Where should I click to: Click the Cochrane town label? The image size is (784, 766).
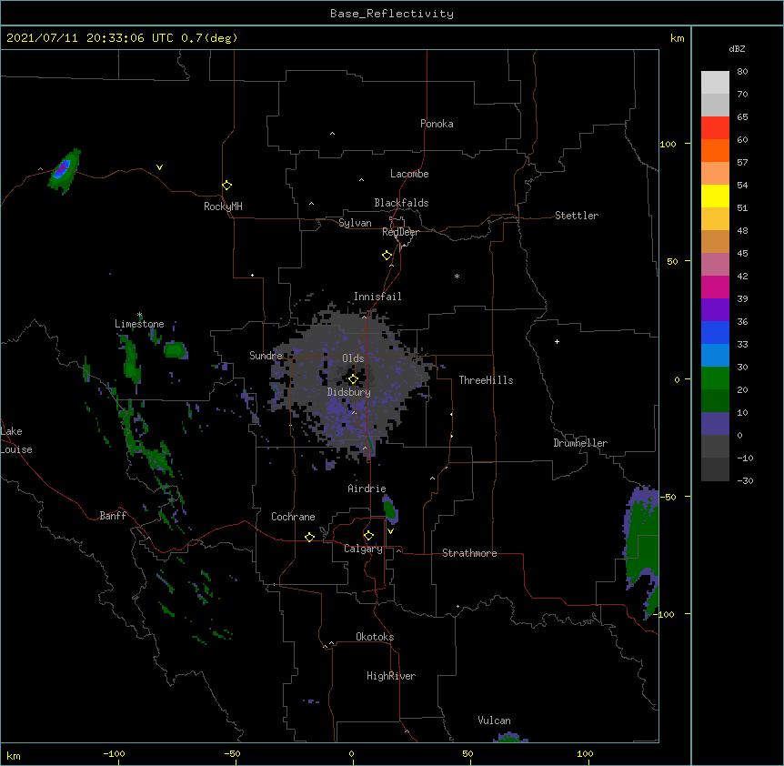click(293, 517)
